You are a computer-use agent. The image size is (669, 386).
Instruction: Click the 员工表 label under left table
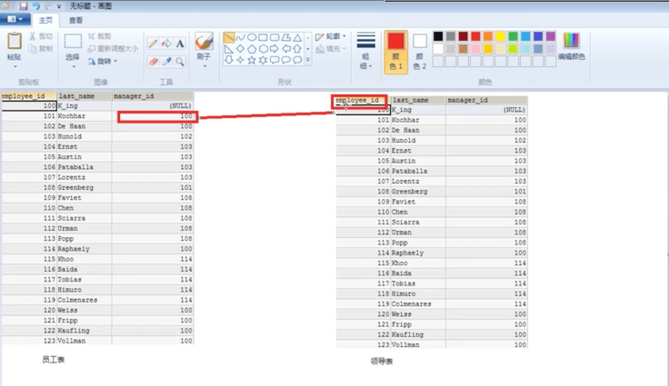[53, 359]
